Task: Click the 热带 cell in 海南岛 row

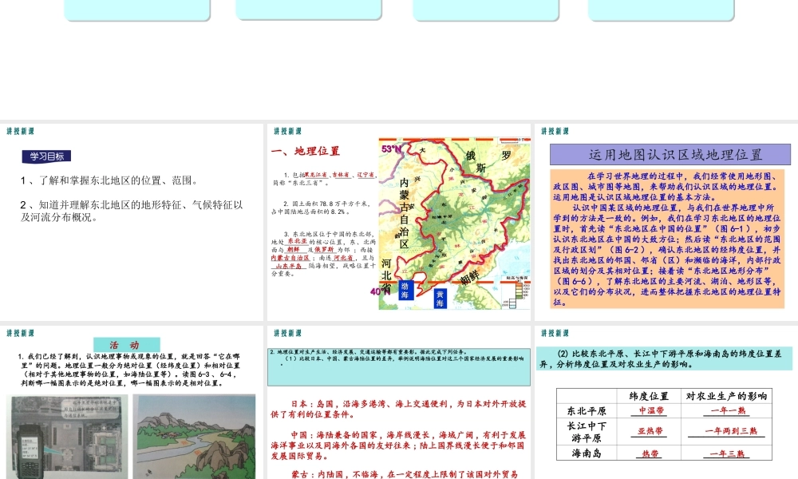Action: [649, 453]
